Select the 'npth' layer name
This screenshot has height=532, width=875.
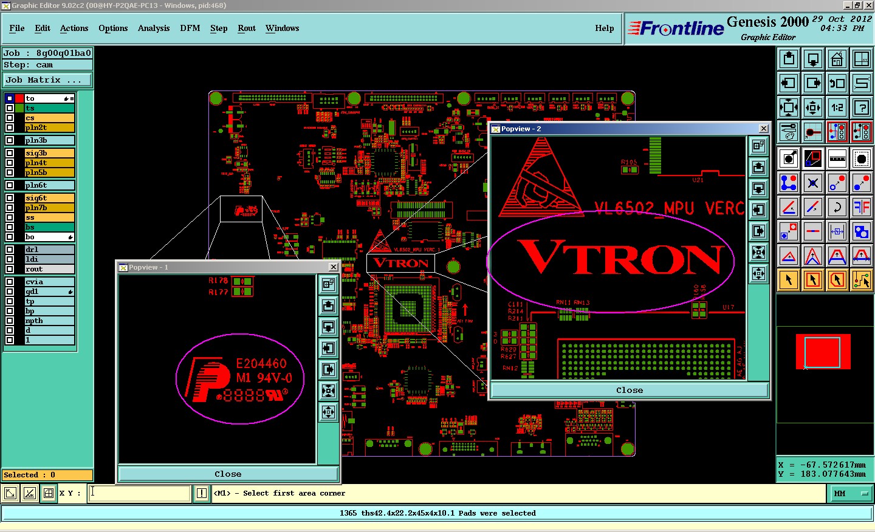[x=49, y=321]
